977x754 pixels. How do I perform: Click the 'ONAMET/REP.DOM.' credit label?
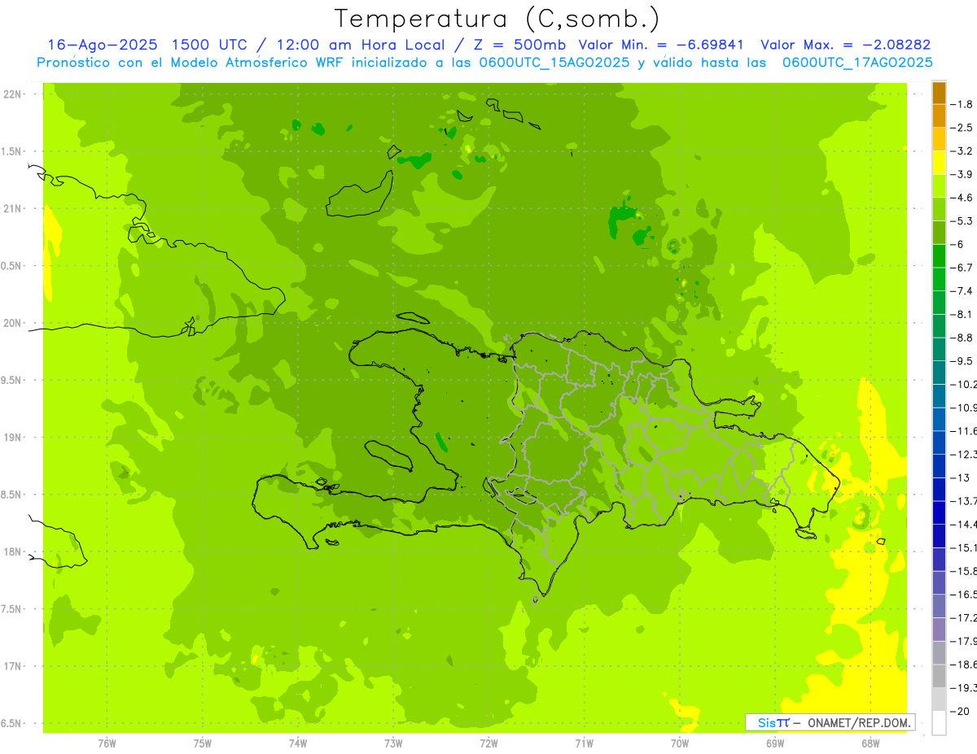click(859, 722)
